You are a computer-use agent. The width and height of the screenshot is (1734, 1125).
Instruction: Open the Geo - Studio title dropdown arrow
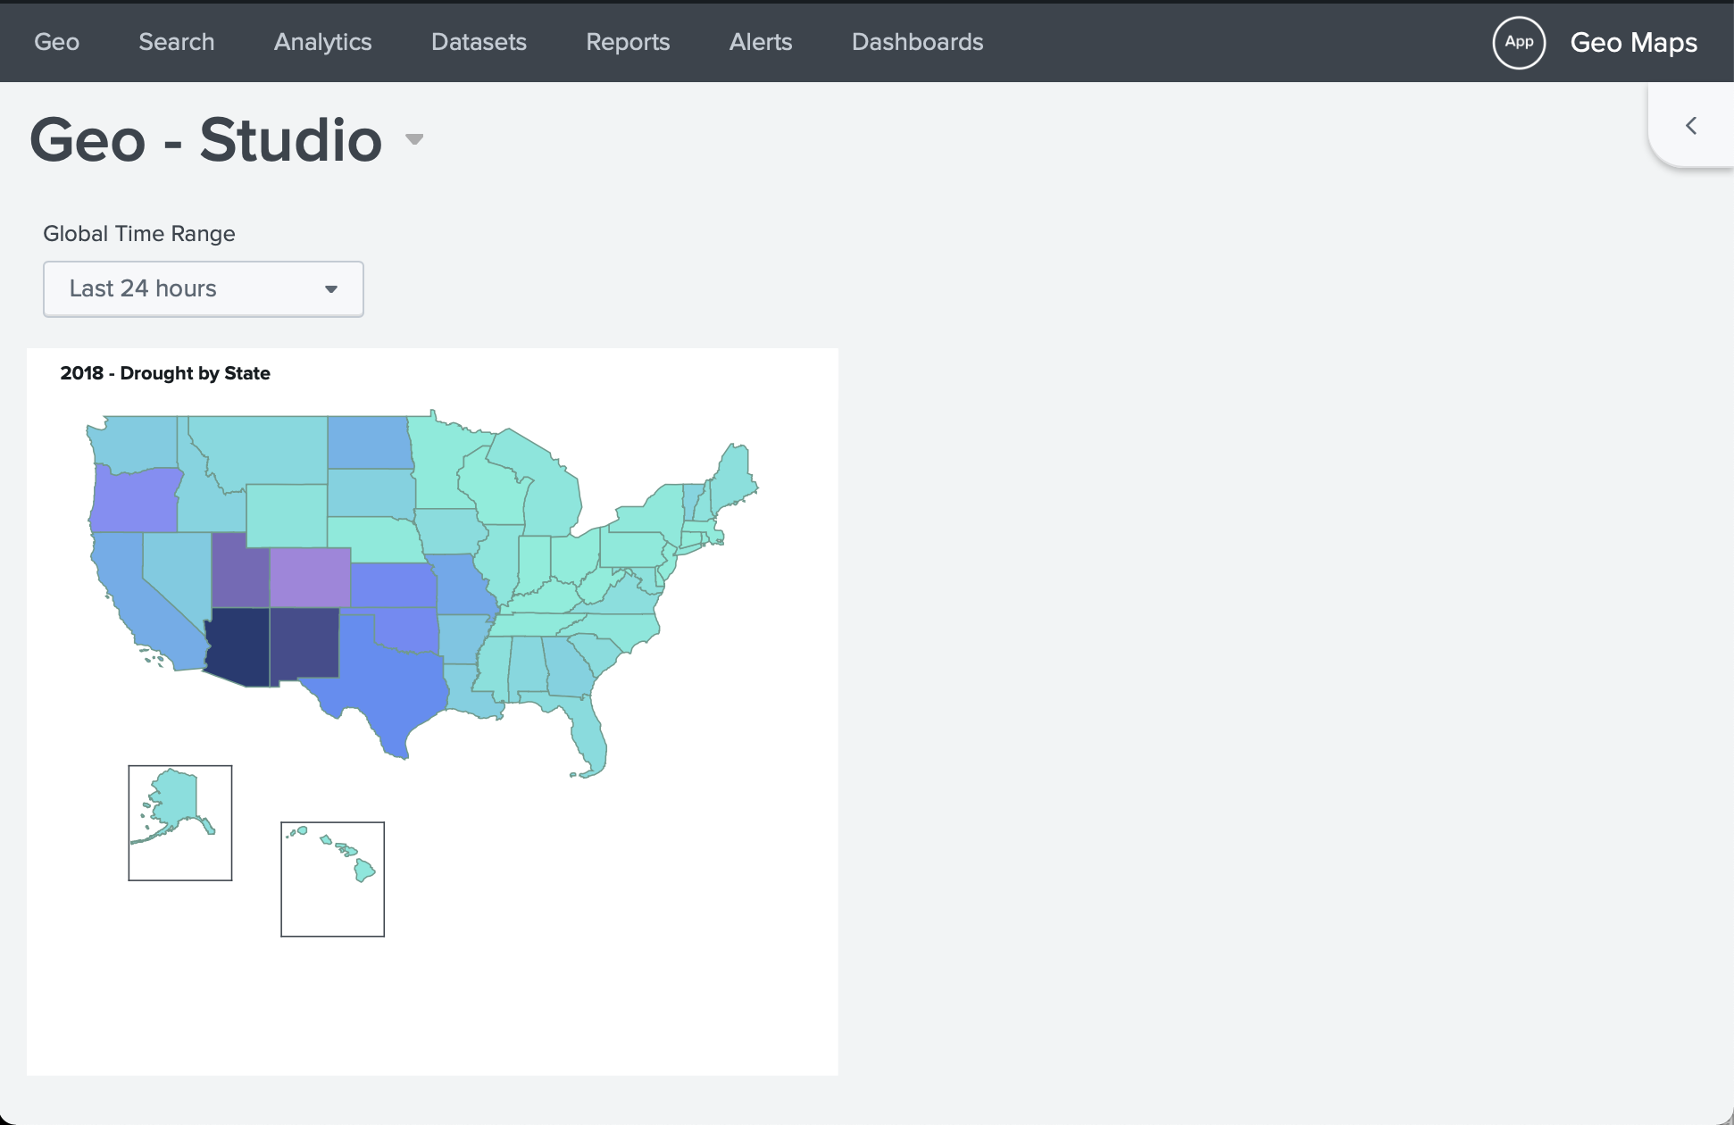point(414,139)
